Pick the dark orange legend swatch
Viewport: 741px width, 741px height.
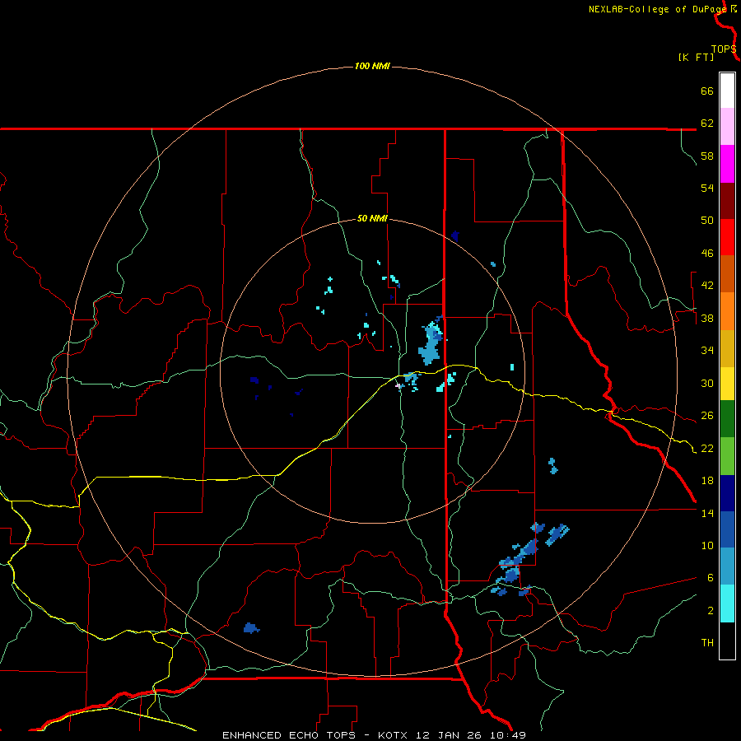pyautogui.click(x=727, y=274)
